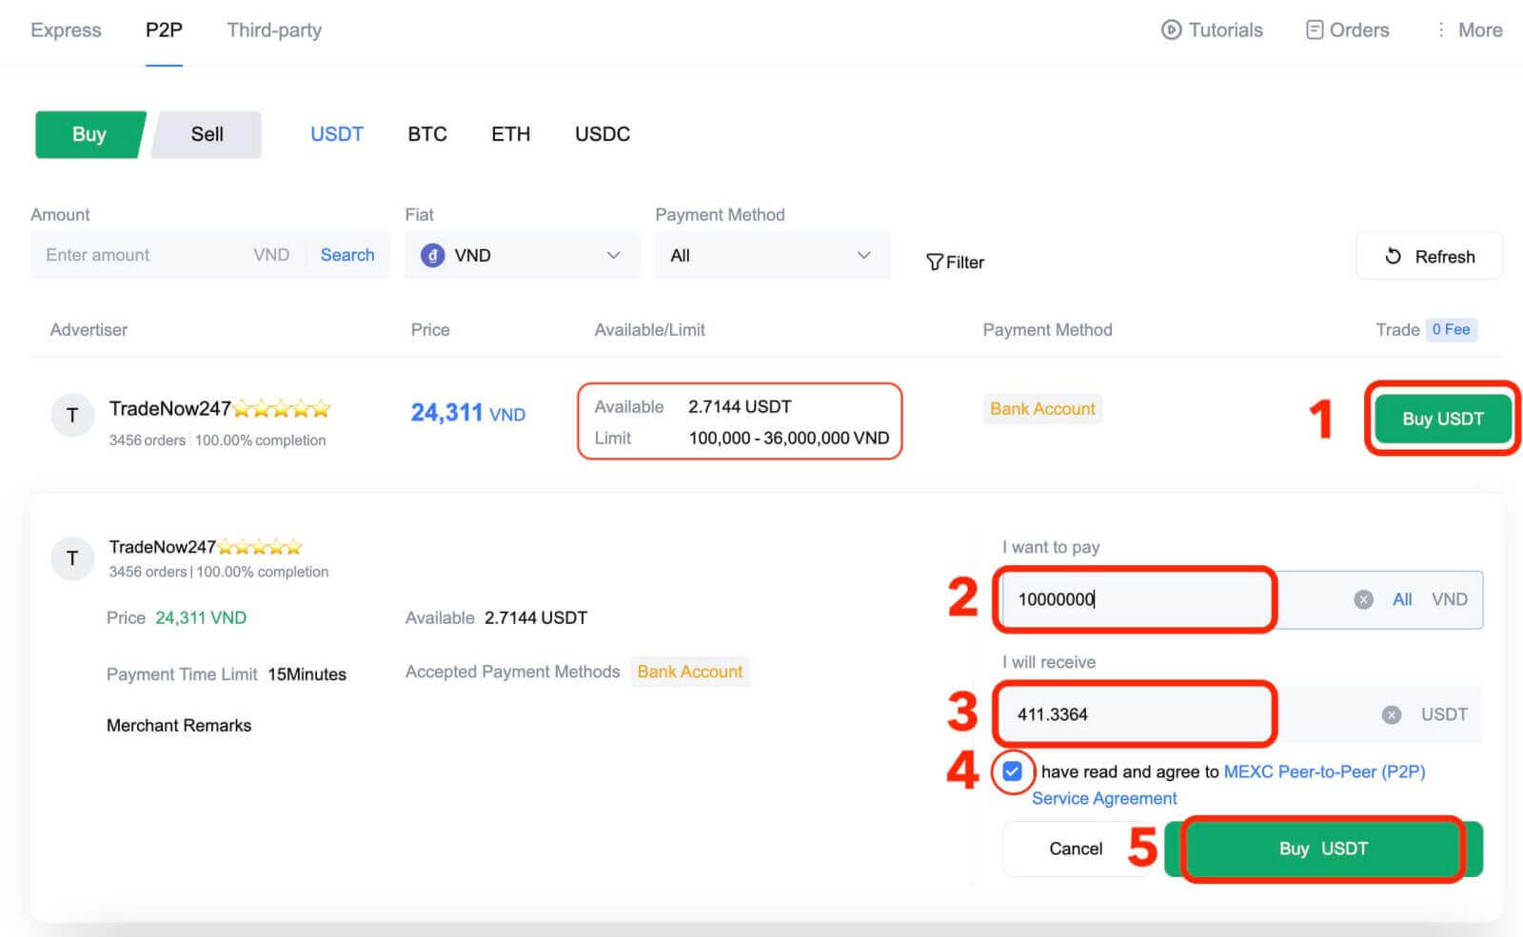
Task: Click Buy USDT on TradeNow247 listing
Action: (x=1442, y=419)
